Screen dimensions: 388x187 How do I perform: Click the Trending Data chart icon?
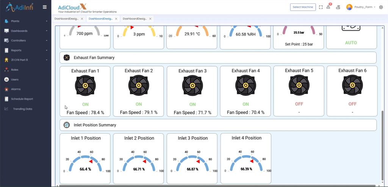(6, 109)
